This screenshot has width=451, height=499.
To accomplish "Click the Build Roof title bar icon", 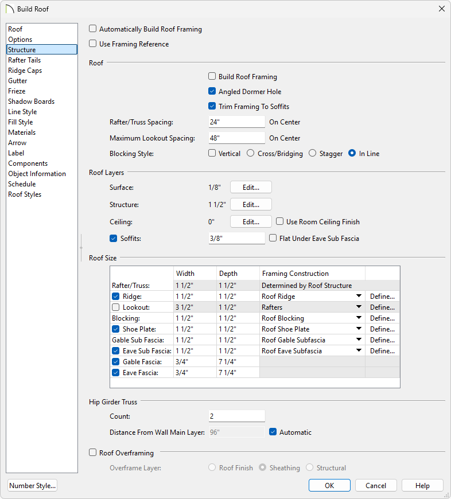I will pos(9,9).
